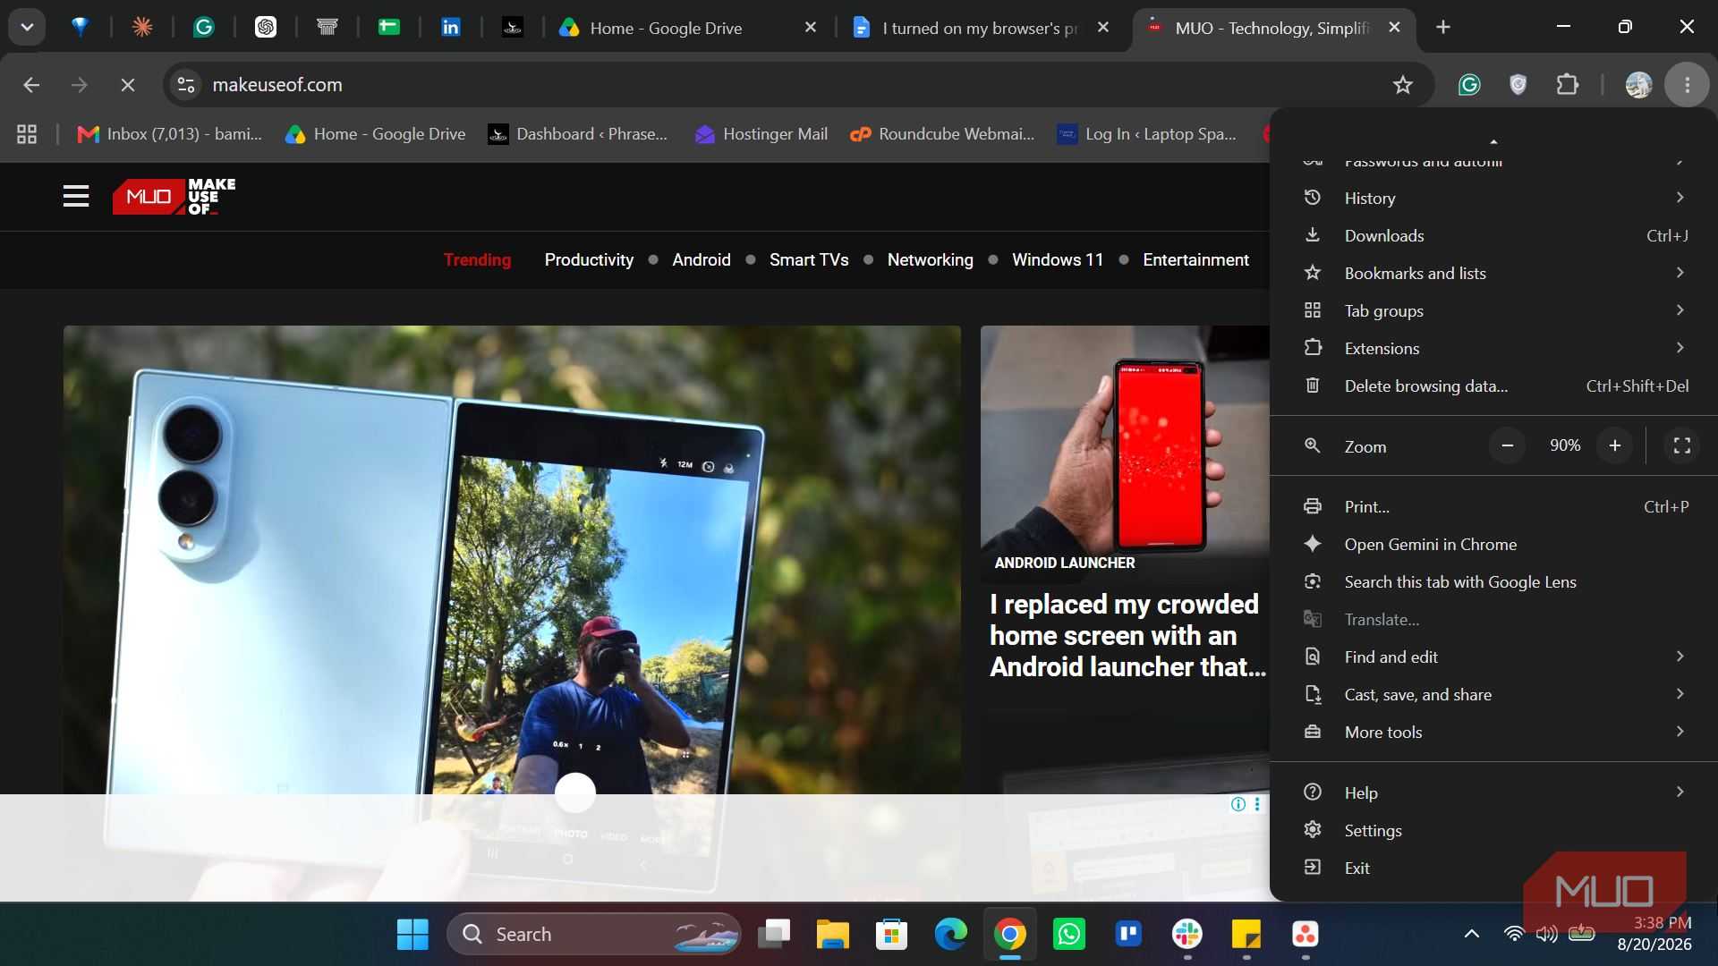Open the Help submenu

[1493, 792]
